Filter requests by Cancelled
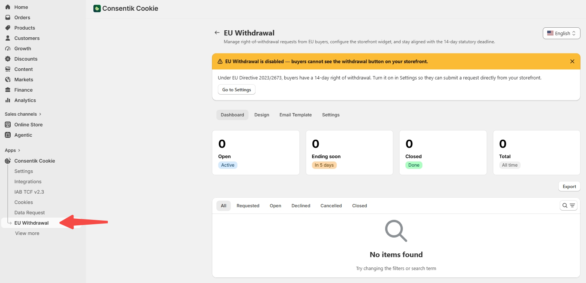 (331, 206)
